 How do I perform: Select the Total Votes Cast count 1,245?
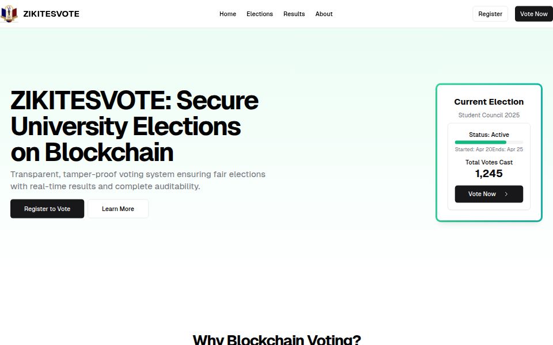tap(488, 173)
